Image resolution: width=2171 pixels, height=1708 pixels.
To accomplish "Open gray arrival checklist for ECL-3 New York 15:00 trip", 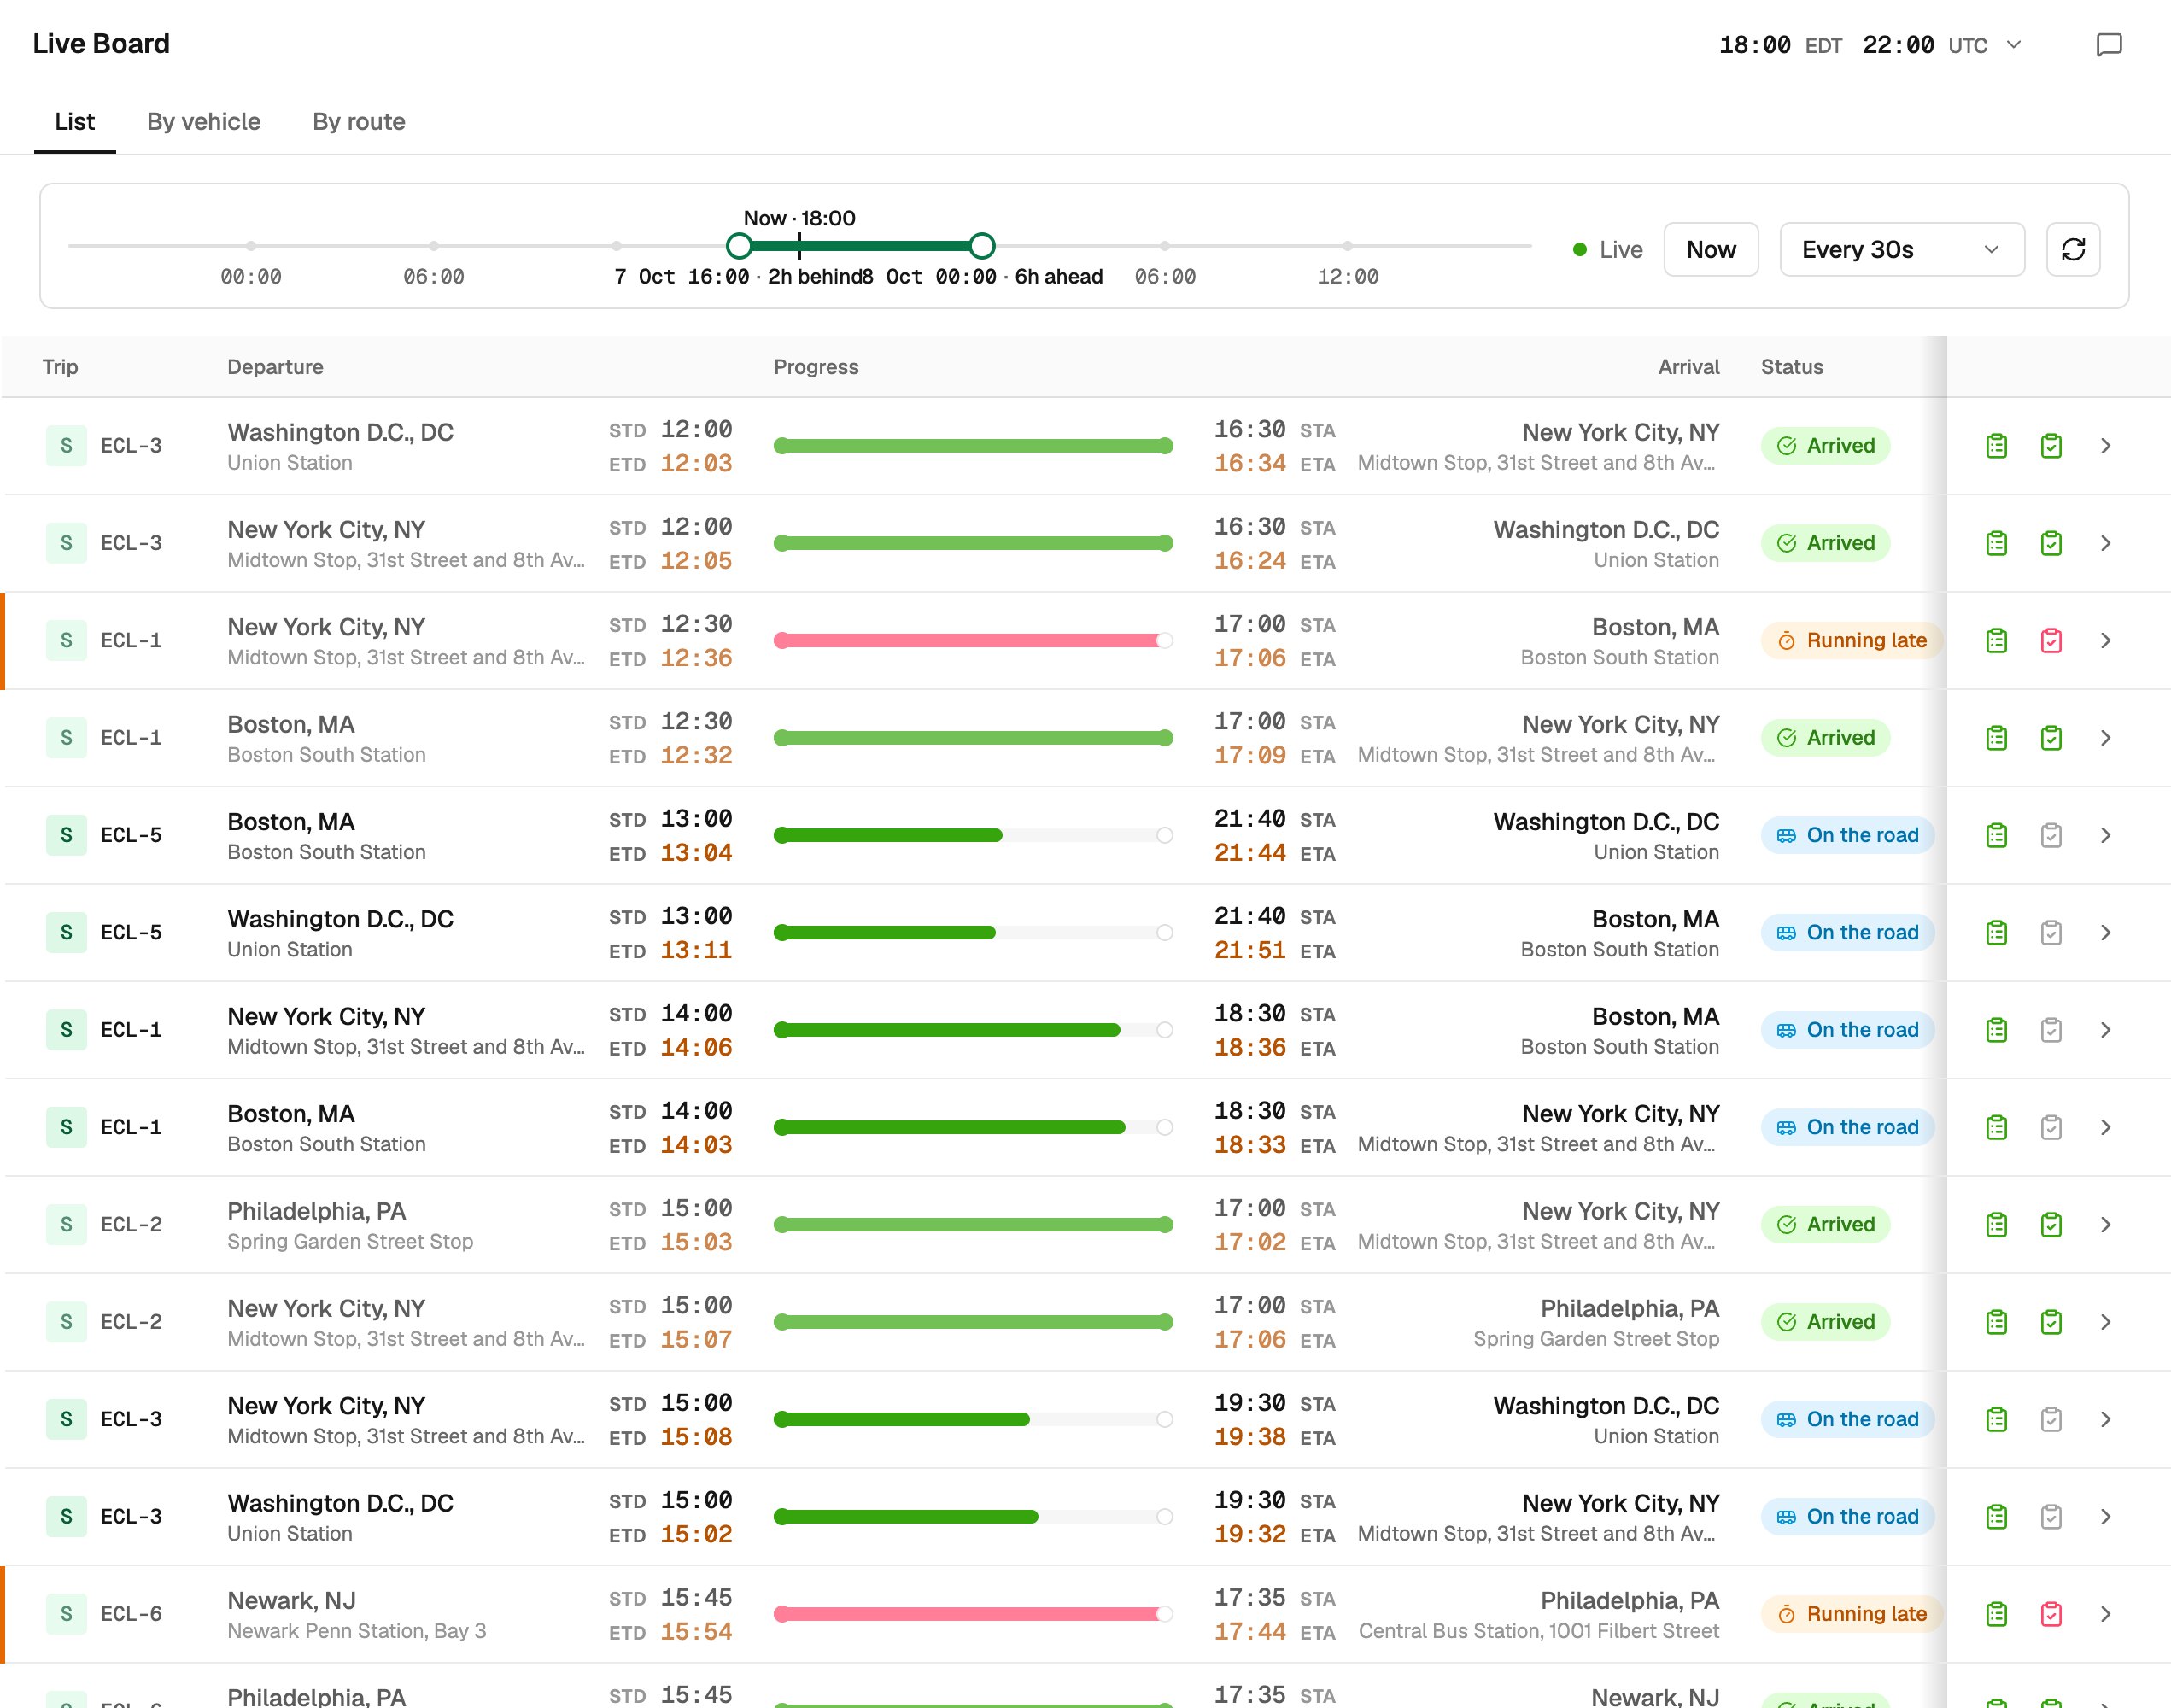I will (2051, 1419).
